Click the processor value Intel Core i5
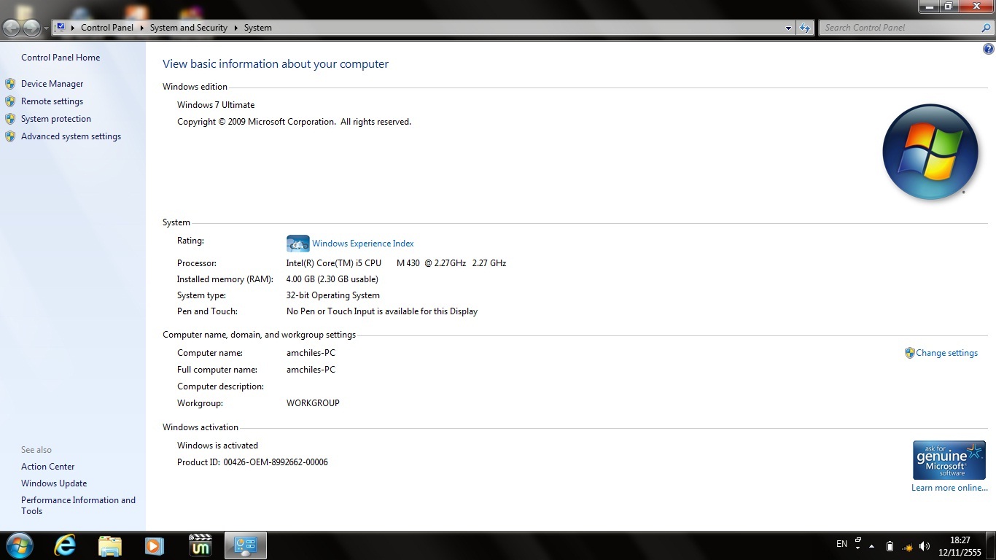996x560 pixels. click(x=396, y=263)
